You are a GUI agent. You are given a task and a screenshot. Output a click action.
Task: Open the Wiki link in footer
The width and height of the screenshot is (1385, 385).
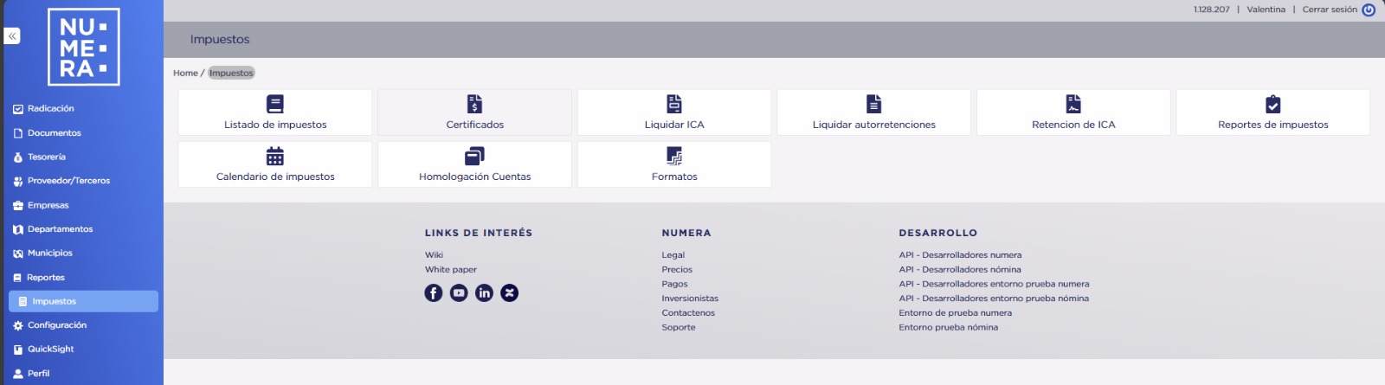(434, 255)
